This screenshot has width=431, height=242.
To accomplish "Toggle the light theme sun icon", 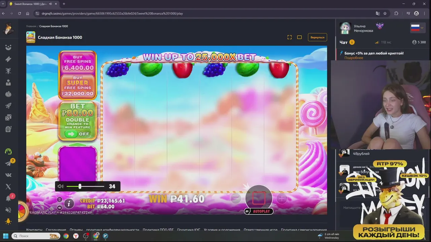I will click(x=8, y=221).
